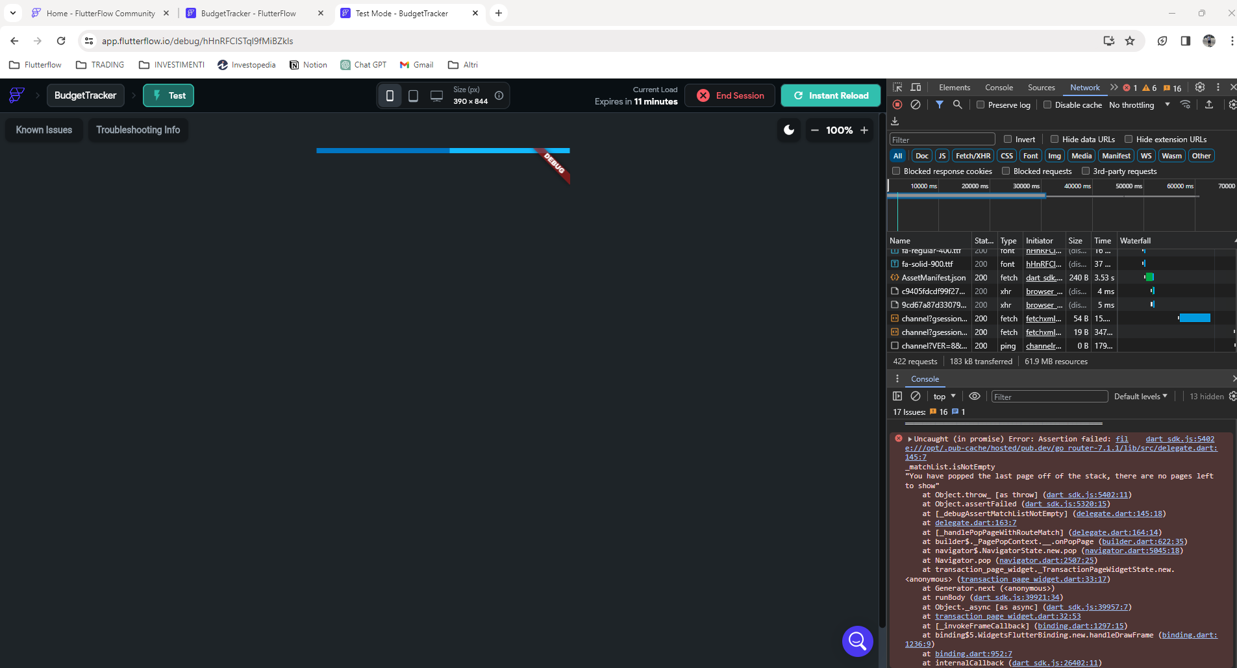This screenshot has height=668, width=1237.
Task: Select AssetManifest.json request row
Action: tap(1061, 277)
